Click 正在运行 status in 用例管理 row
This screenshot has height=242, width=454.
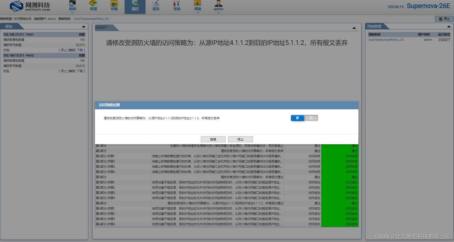(444, 40)
